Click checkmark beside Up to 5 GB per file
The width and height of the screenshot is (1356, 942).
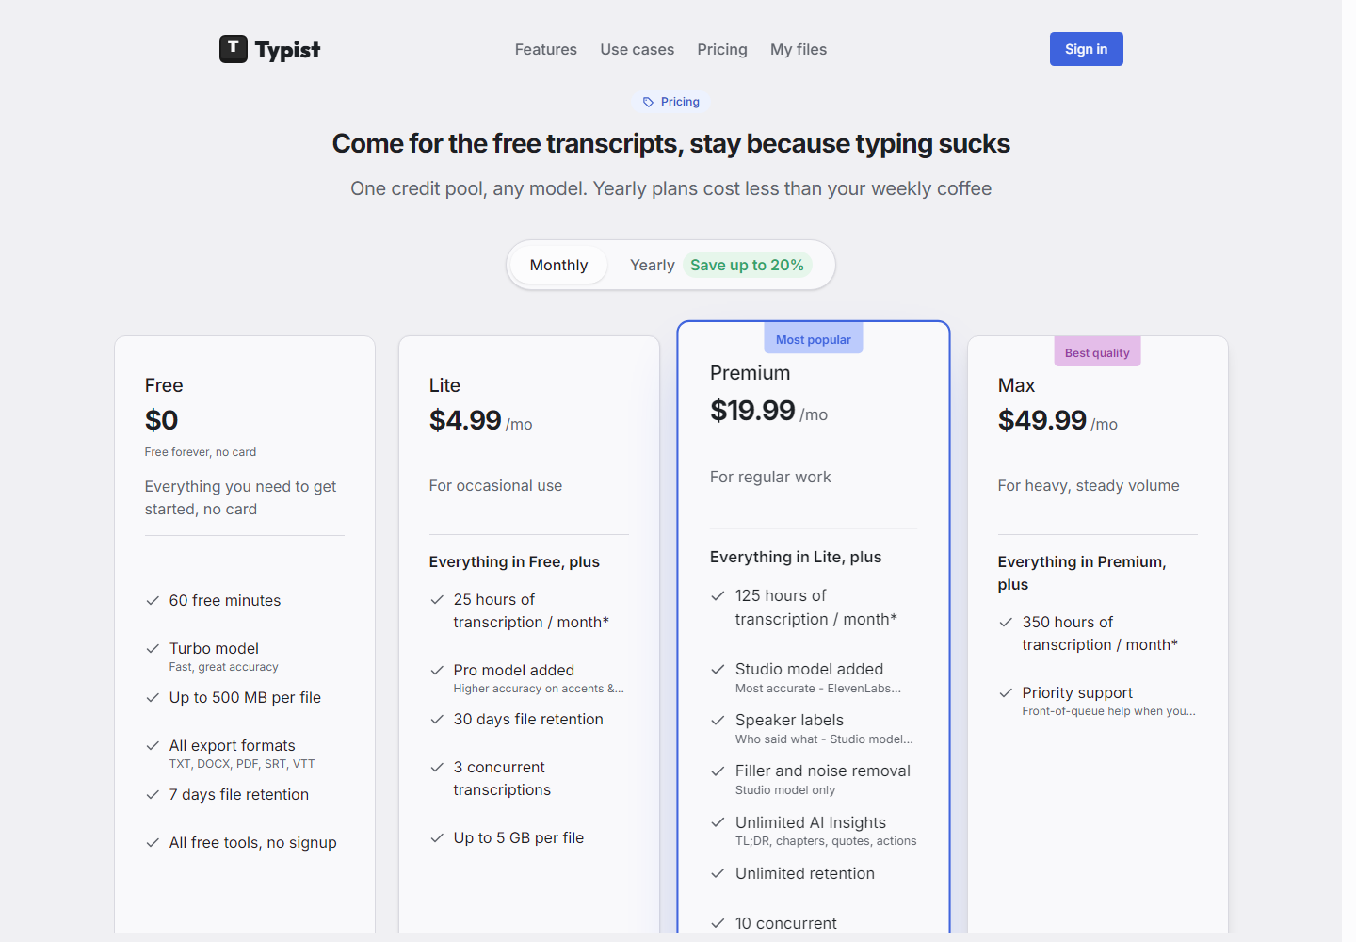(x=437, y=838)
